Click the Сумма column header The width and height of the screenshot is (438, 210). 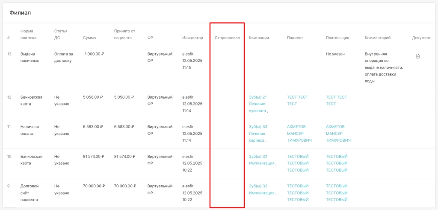click(x=89, y=38)
